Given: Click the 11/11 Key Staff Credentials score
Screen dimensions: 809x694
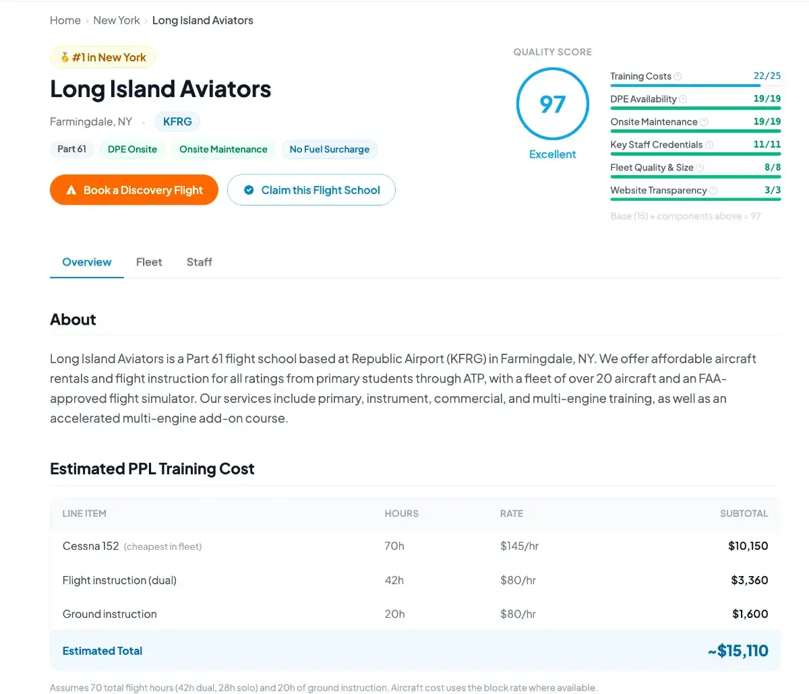Looking at the screenshot, I should (767, 144).
